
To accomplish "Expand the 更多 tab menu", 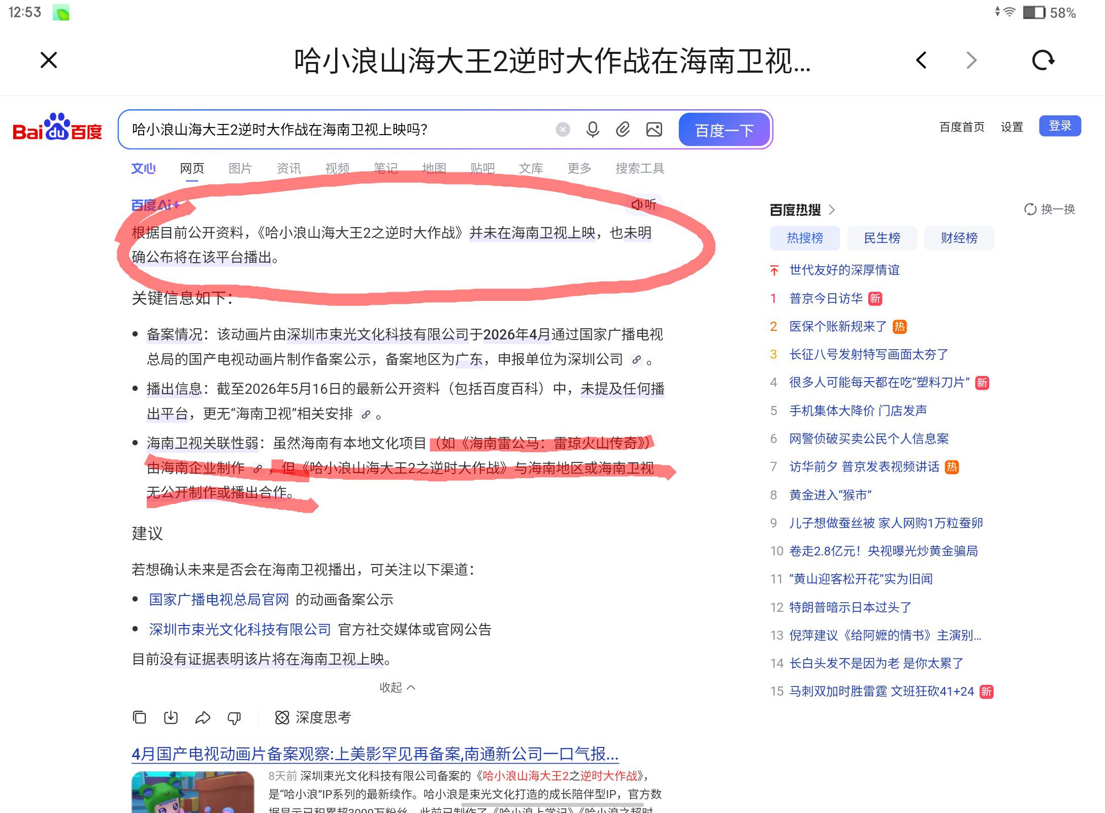I will 579,168.
